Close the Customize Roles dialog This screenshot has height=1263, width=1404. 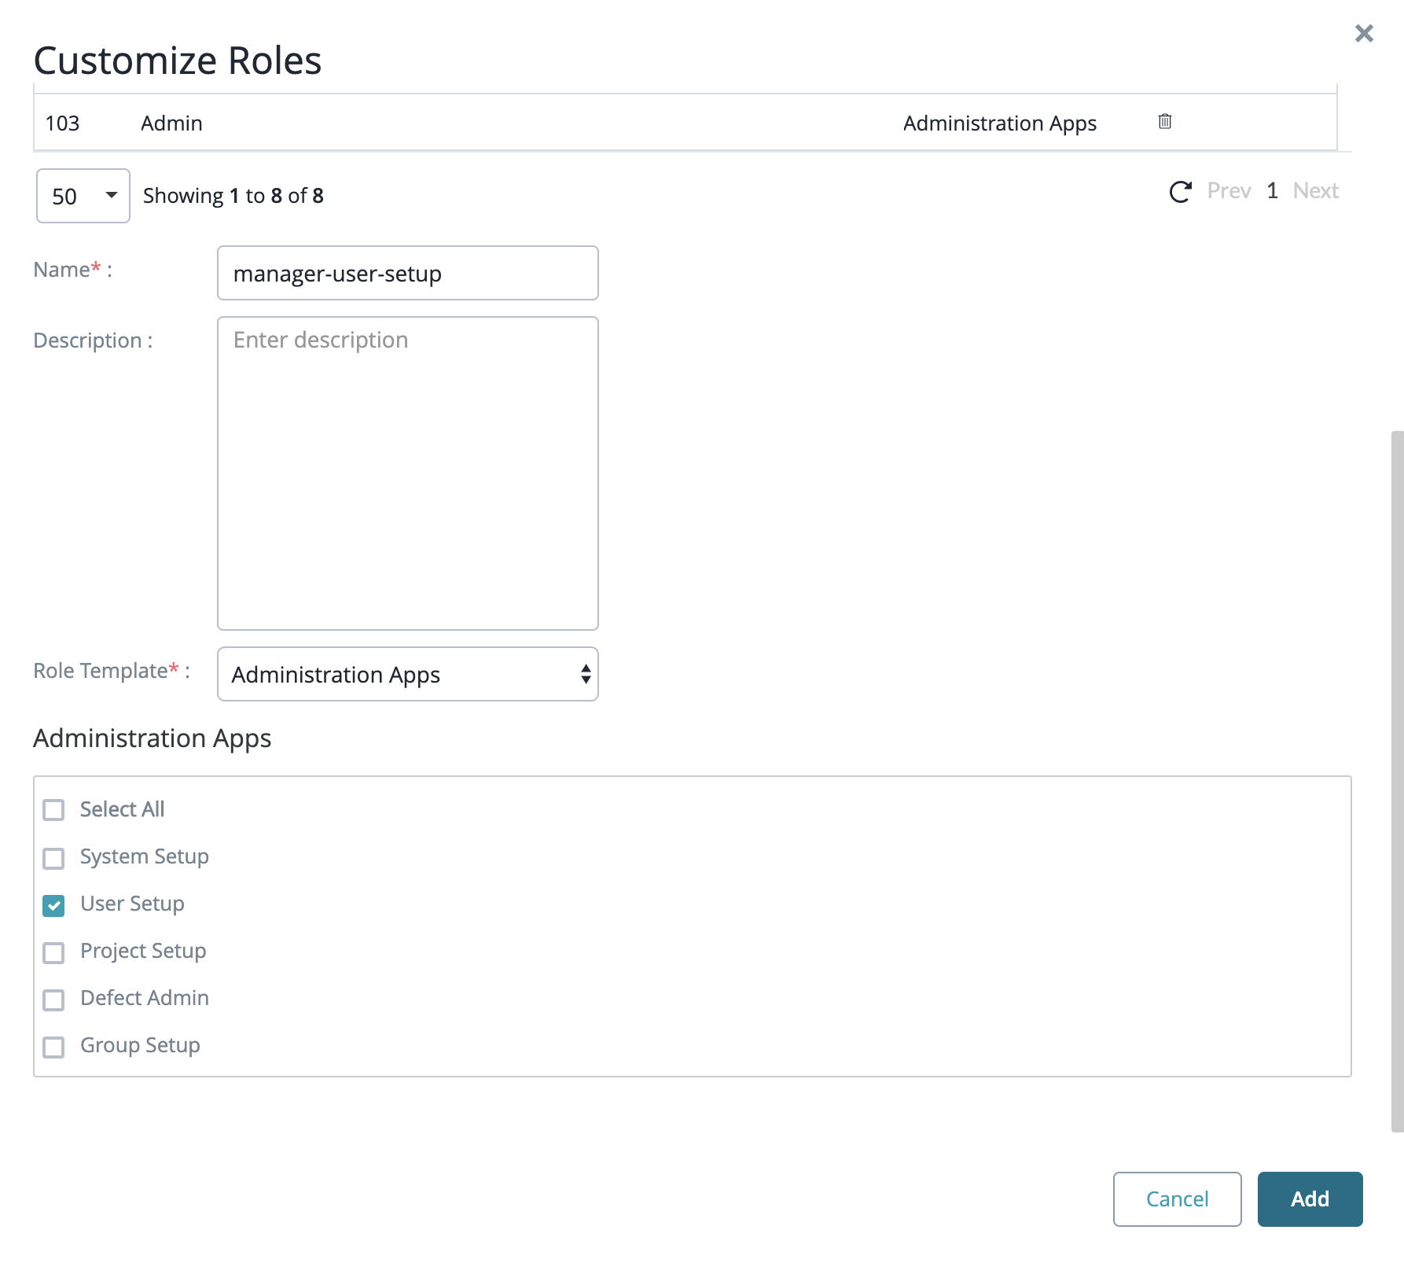(x=1364, y=33)
